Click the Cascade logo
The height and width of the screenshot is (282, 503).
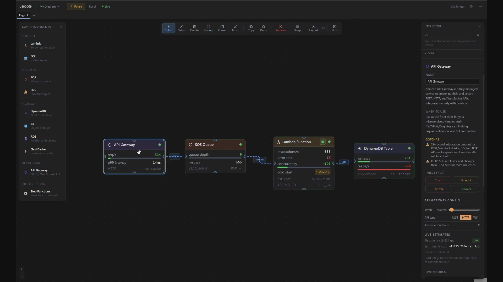(26, 6)
